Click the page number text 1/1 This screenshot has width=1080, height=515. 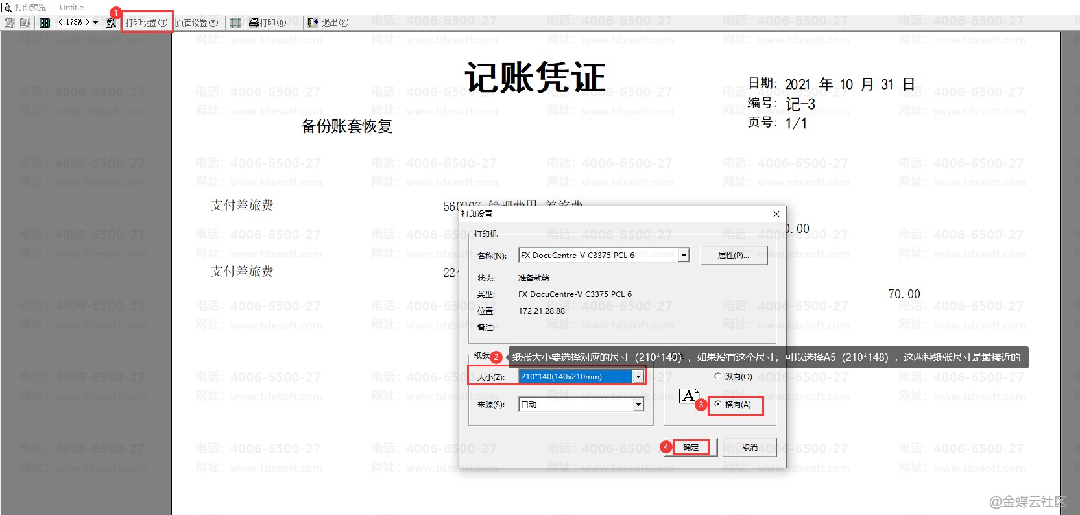click(796, 123)
